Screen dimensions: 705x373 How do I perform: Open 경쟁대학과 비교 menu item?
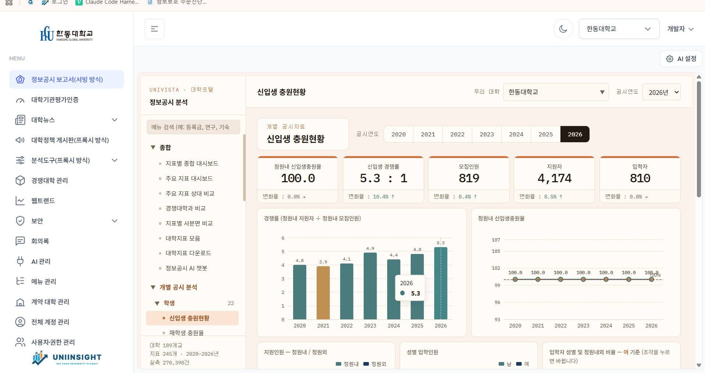tap(186, 208)
